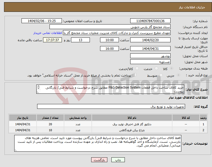Click the تاریخ نیاز column header

[23, 118]
